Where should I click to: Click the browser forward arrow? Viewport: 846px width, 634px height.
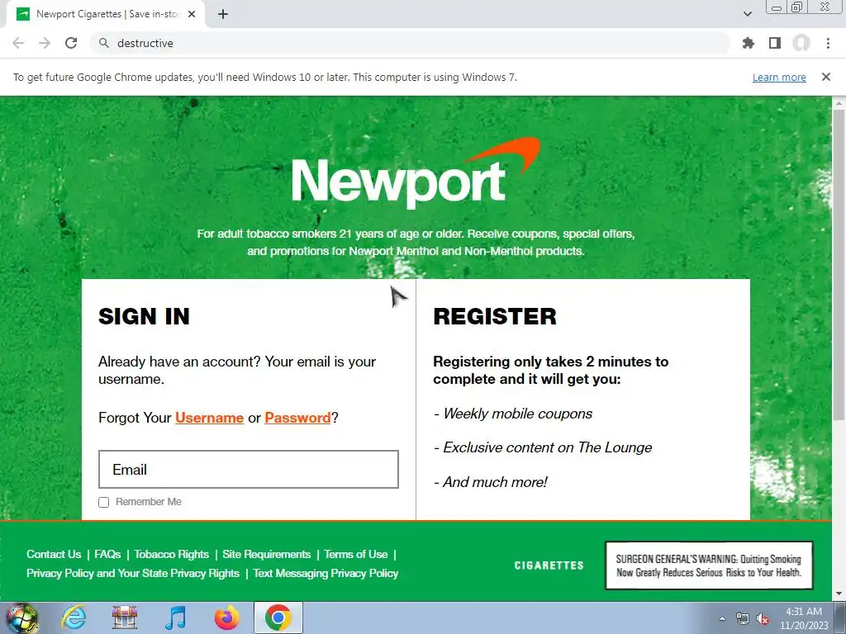click(x=45, y=43)
